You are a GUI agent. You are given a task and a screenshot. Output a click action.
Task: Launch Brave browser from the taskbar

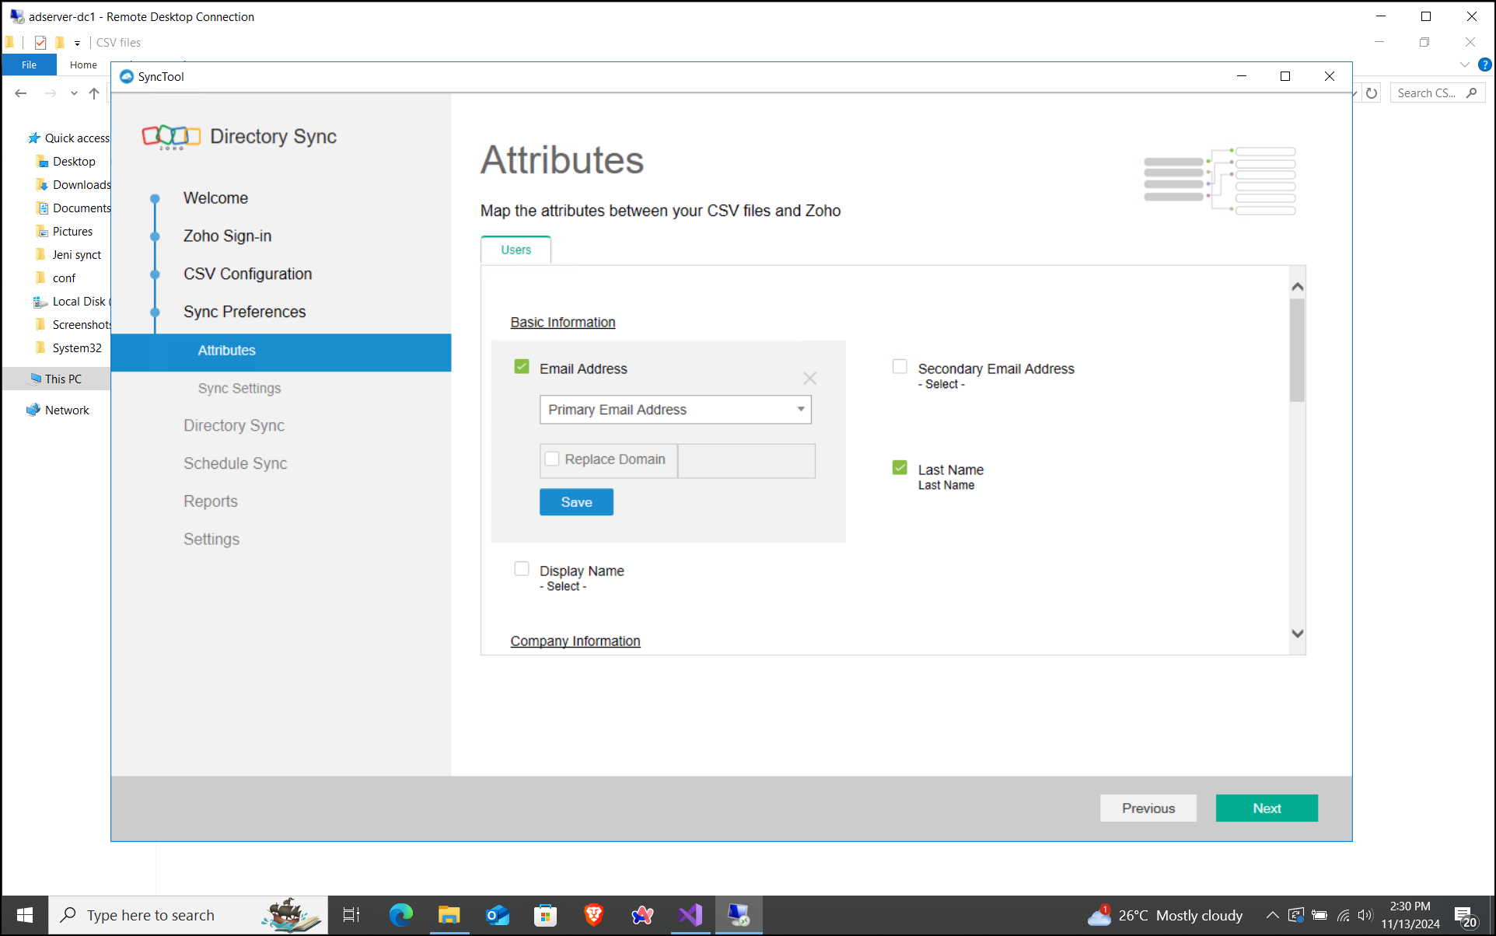593,915
